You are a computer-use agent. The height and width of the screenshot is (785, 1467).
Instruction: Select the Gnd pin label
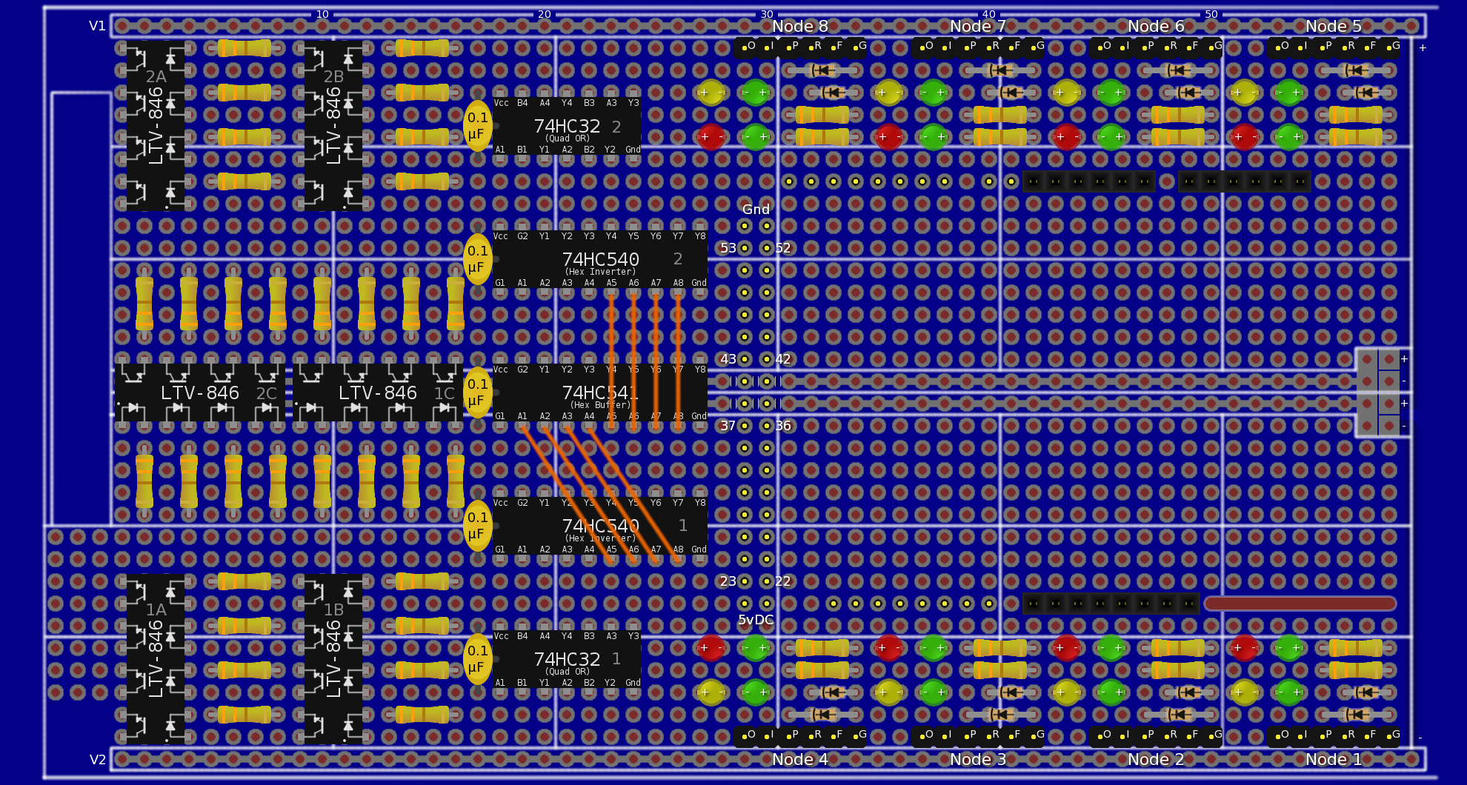pyautogui.click(x=756, y=210)
